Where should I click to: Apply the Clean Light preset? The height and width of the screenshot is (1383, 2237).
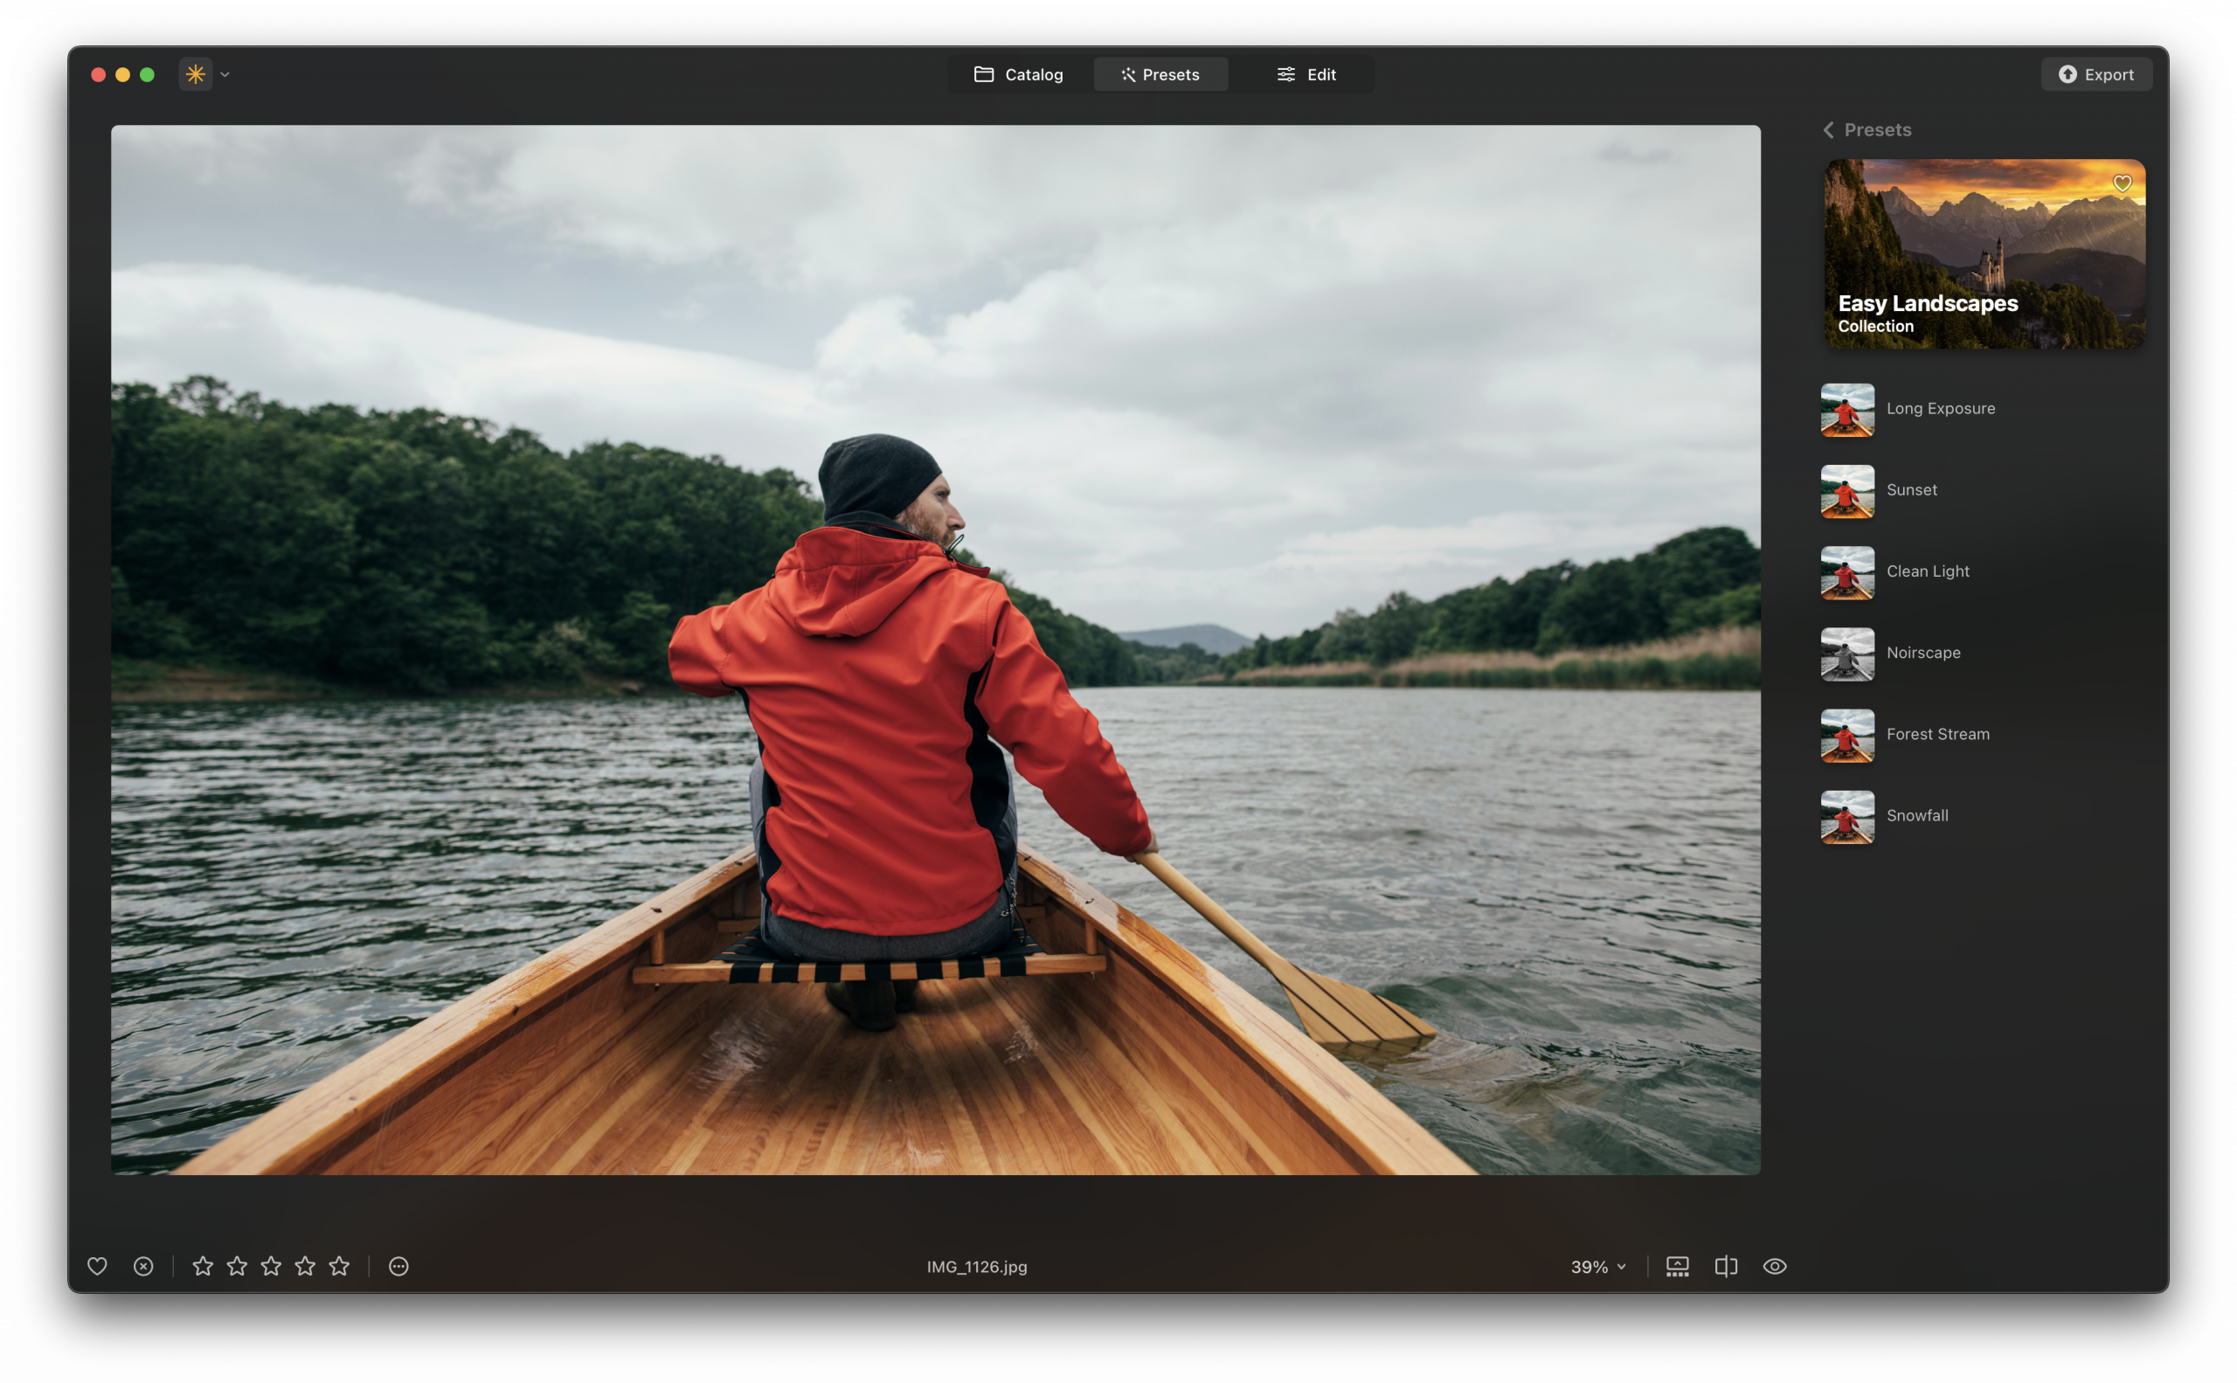pos(1982,571)
